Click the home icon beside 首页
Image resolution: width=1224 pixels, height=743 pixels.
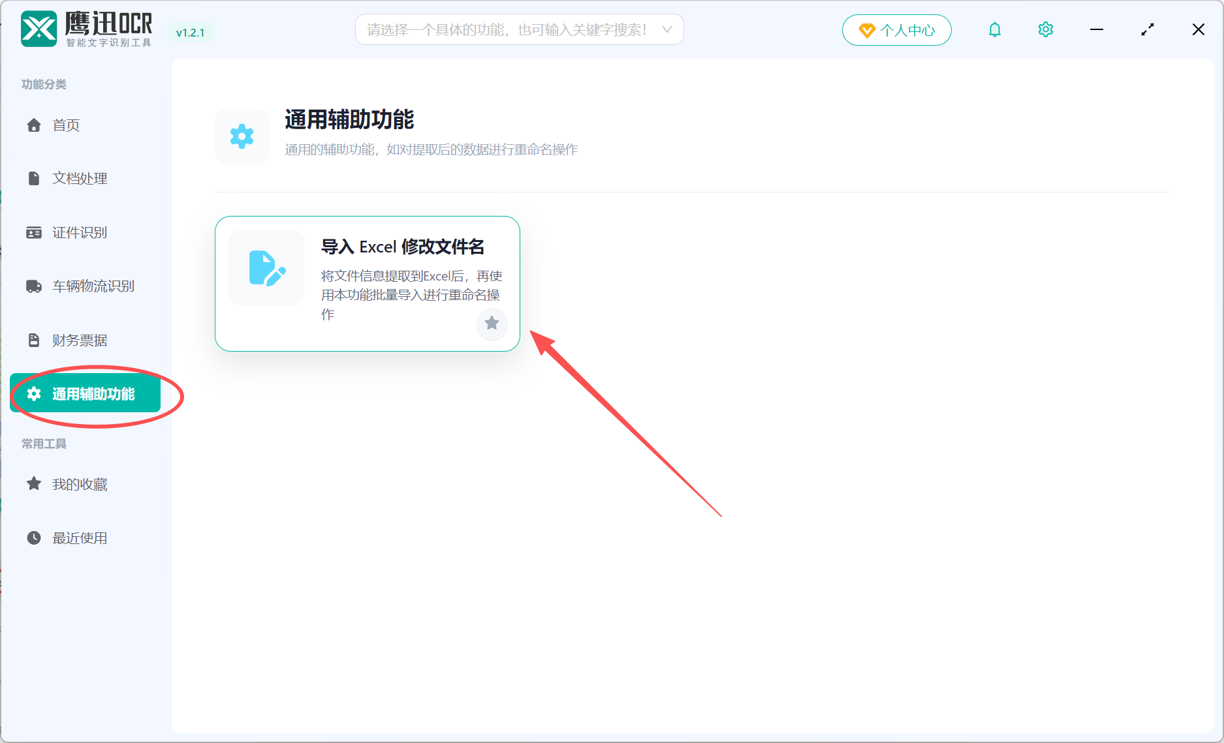(34, 125)
